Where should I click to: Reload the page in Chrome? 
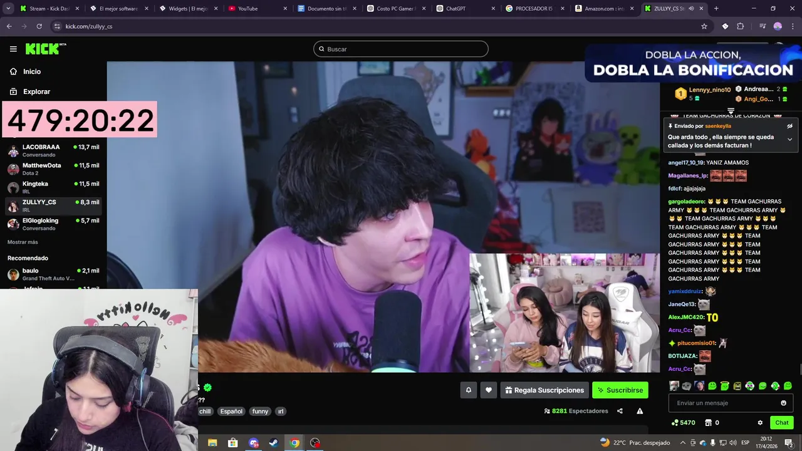tap(39, 26)
